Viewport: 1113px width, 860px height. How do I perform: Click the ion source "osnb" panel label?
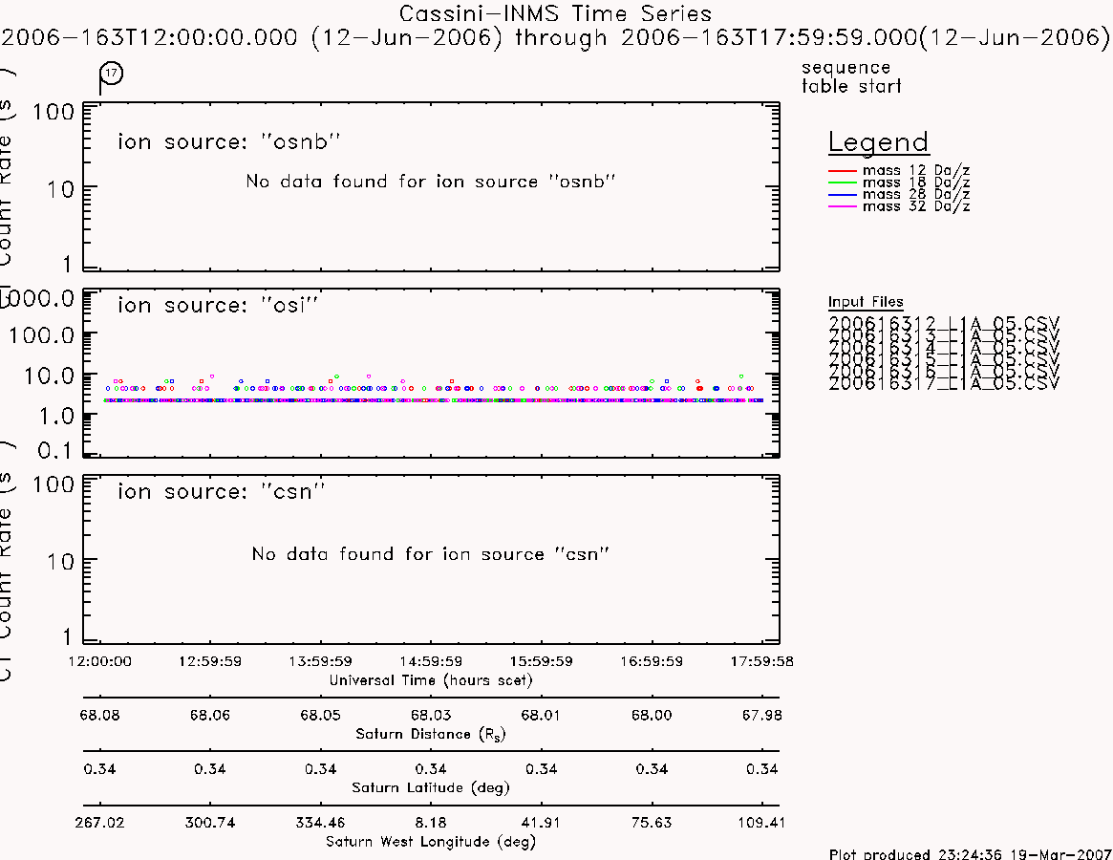[229, 142]
